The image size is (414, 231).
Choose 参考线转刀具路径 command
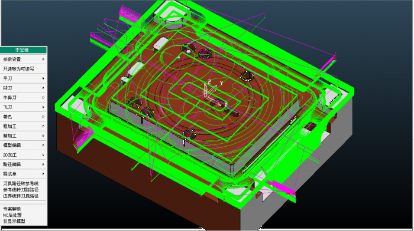click(x=21, y=190)
